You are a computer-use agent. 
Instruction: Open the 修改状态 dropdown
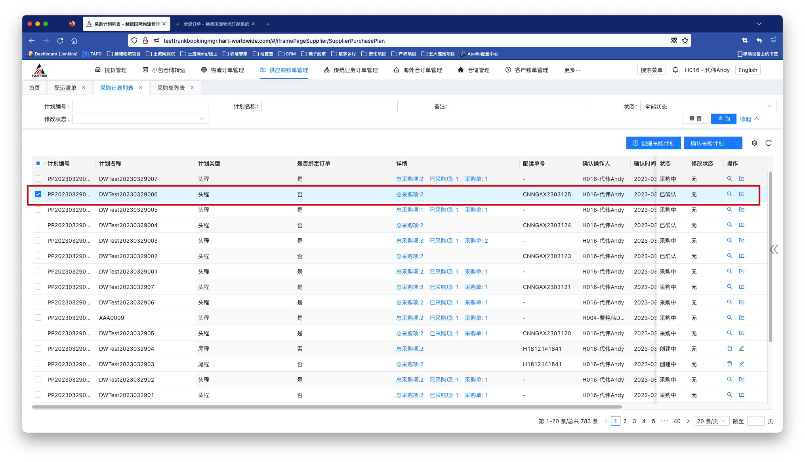(x=140, y=119)
